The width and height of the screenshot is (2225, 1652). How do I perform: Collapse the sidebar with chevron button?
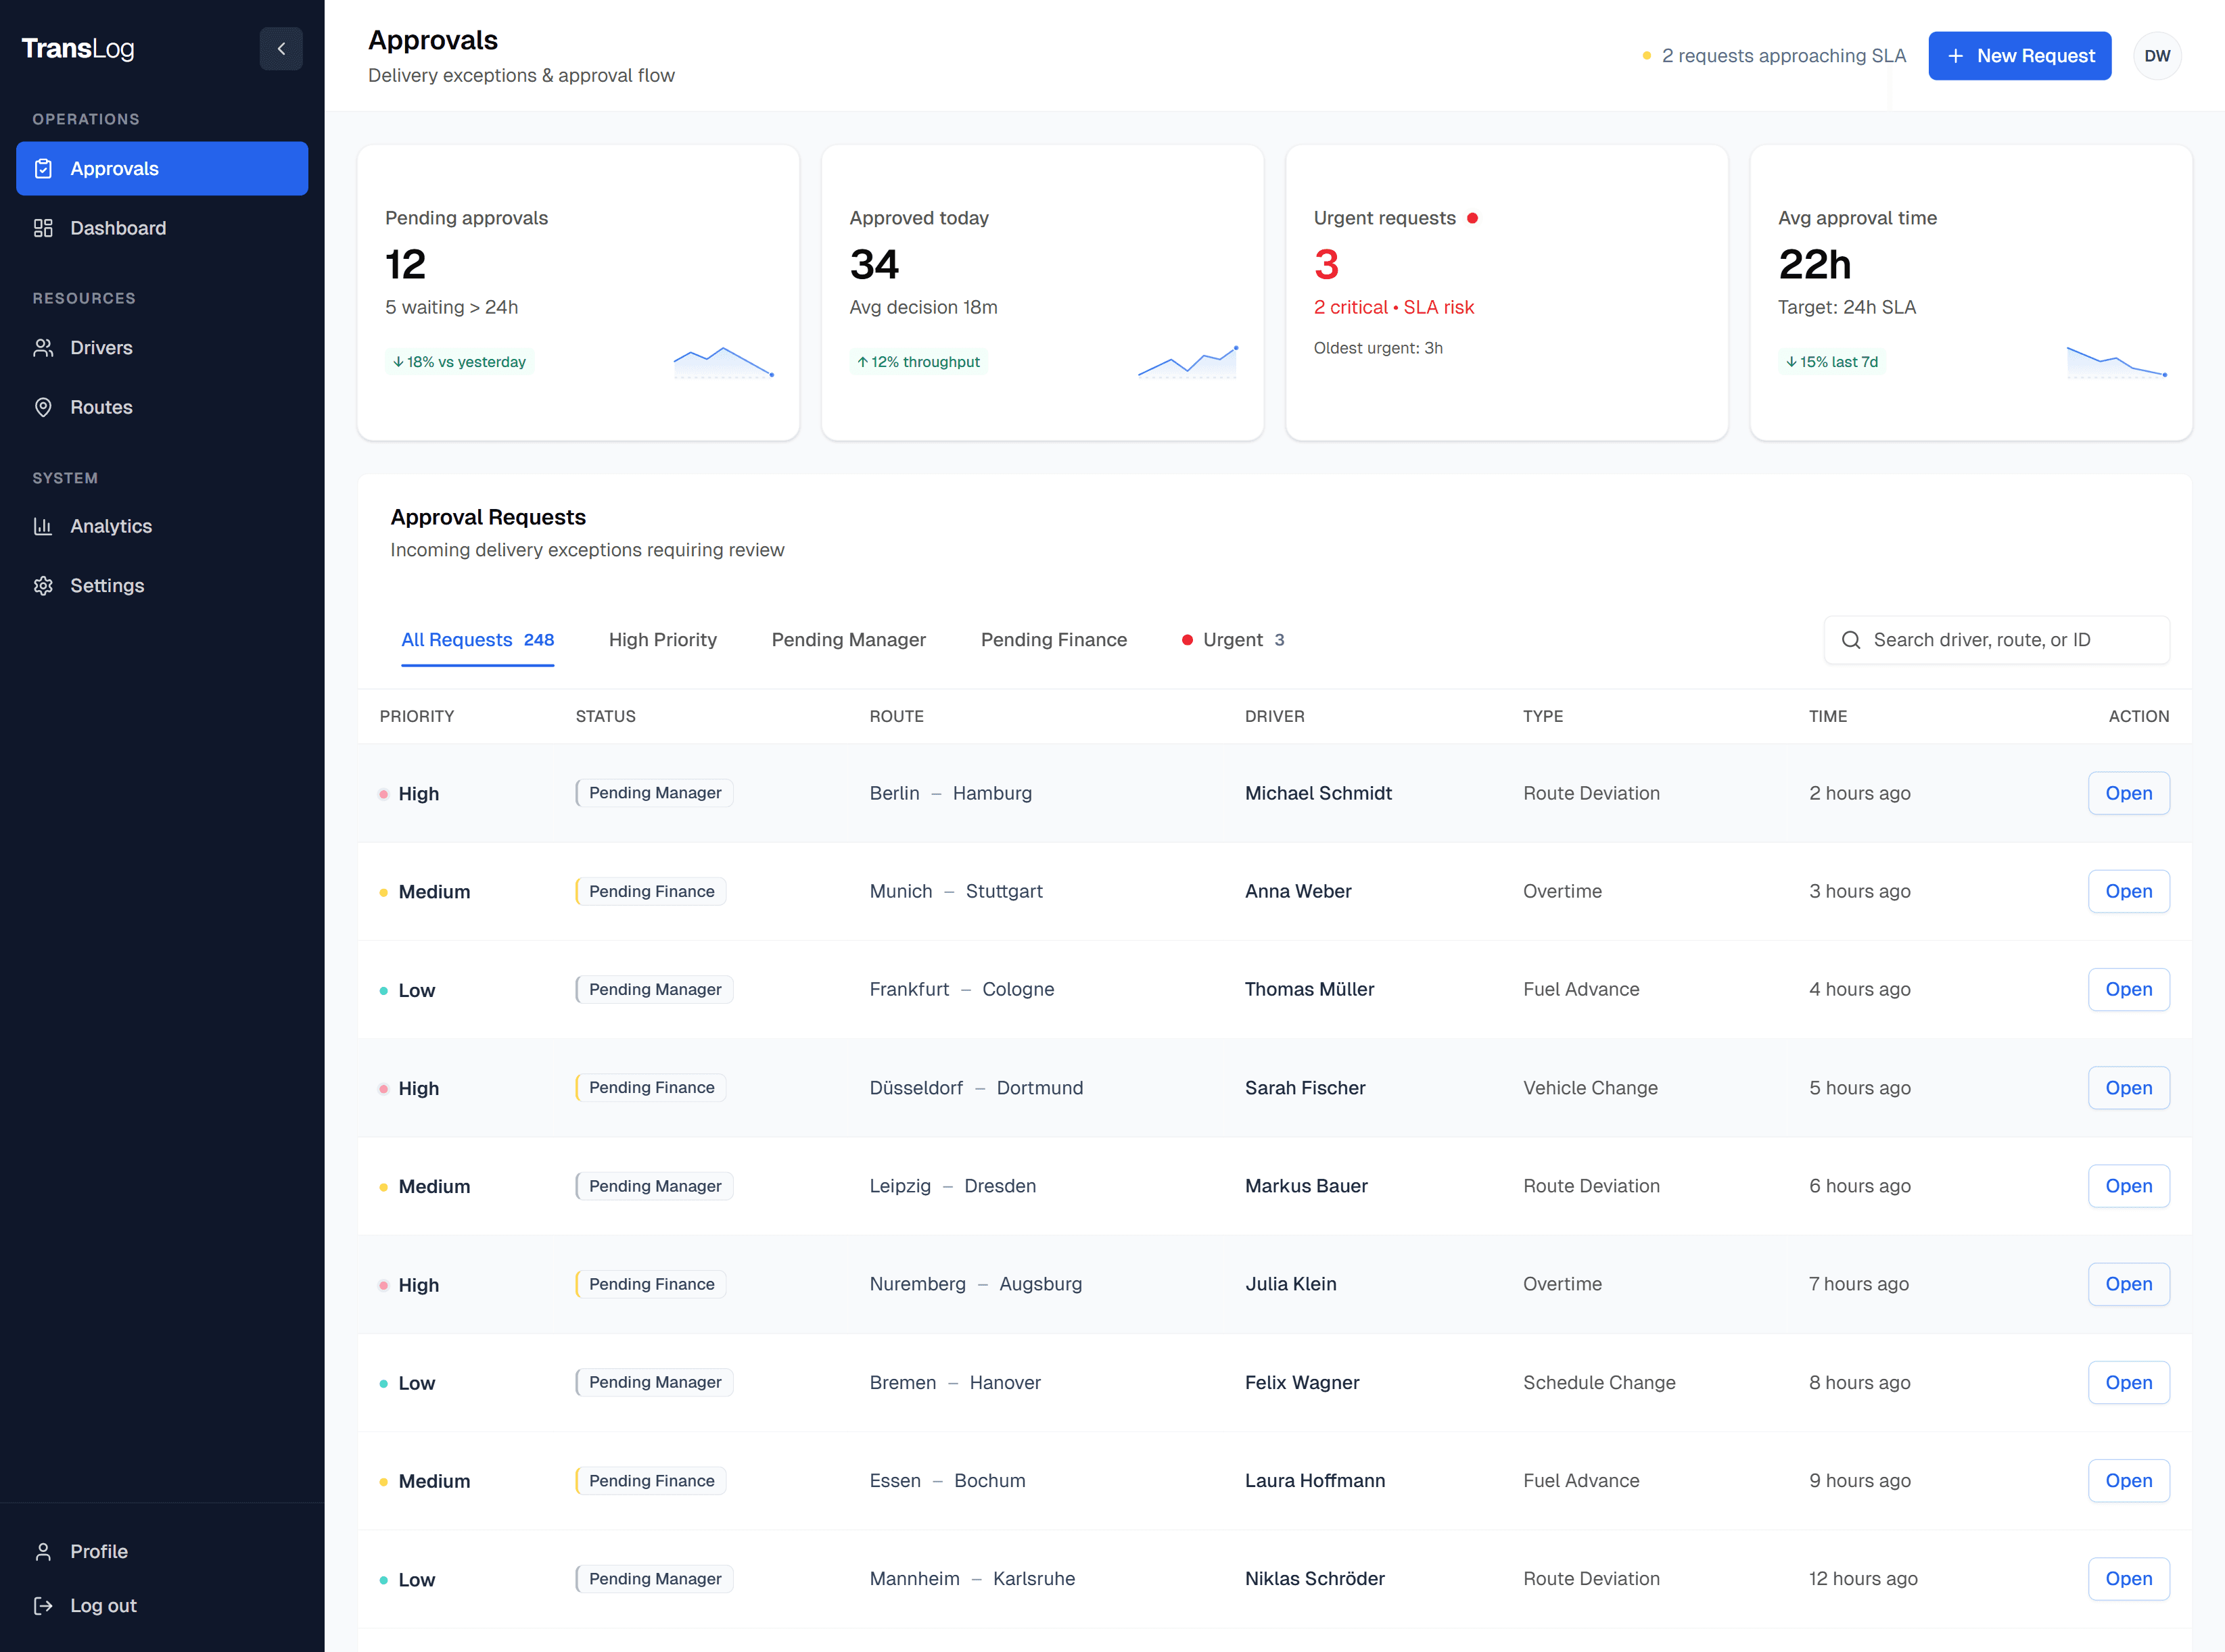coord(281,49)
